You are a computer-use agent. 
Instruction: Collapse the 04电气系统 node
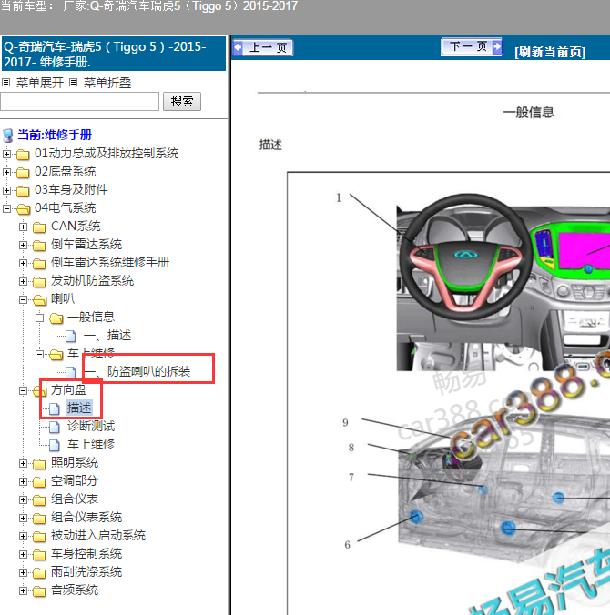point(6,208)
